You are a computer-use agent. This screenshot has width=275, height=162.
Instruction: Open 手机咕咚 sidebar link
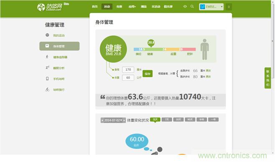(59, 79)
